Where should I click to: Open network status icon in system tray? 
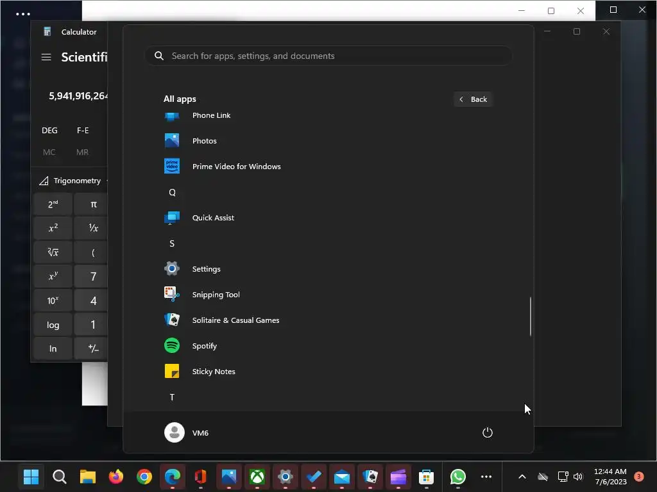563,477
